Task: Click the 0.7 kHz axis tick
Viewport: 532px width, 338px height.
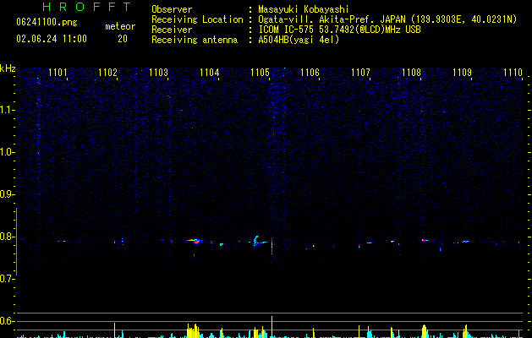Action: [8, 279]
